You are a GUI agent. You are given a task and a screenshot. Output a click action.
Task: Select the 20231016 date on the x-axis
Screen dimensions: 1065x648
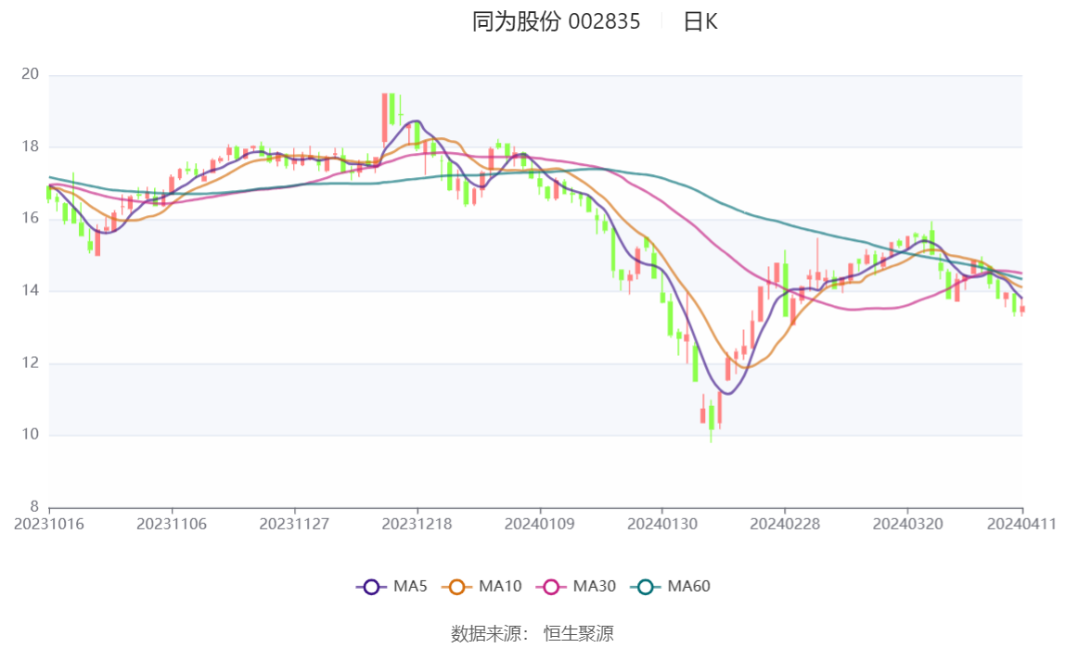tap(49, 524)
